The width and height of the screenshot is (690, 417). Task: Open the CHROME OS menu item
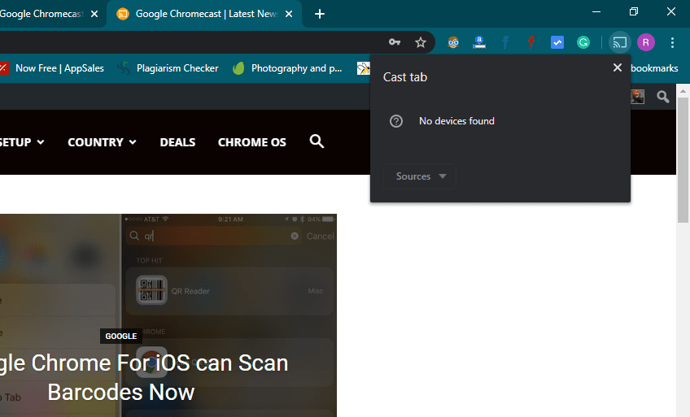(252, 142)
